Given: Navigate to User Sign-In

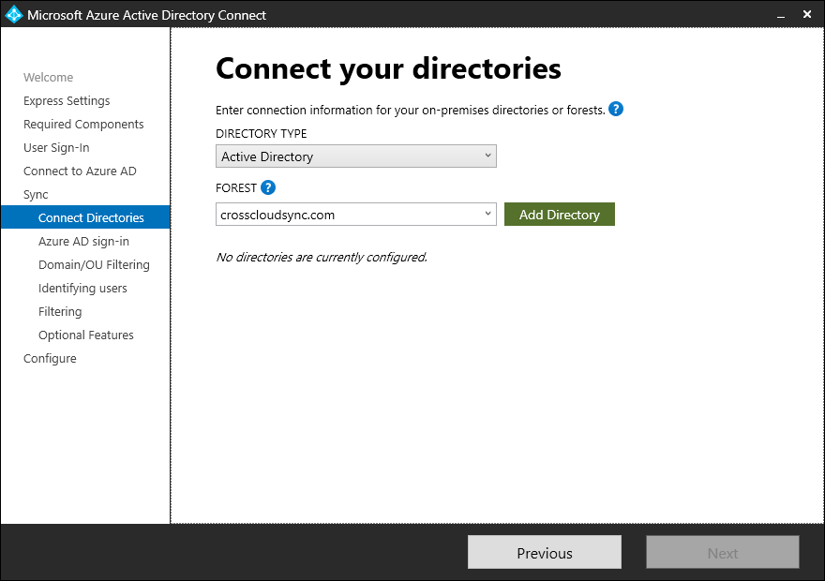Looking at the screenshot, I should pos(56,147).
